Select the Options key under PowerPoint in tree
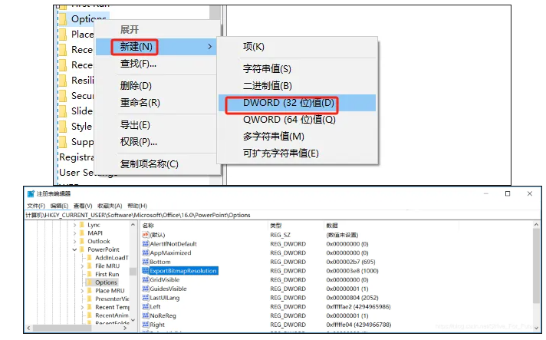The height and width of the screenshot is (340, 546). click(106, 282)
